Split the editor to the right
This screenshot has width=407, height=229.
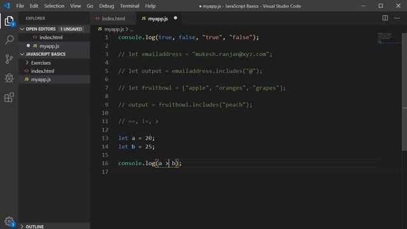click(x=385, y=18)
